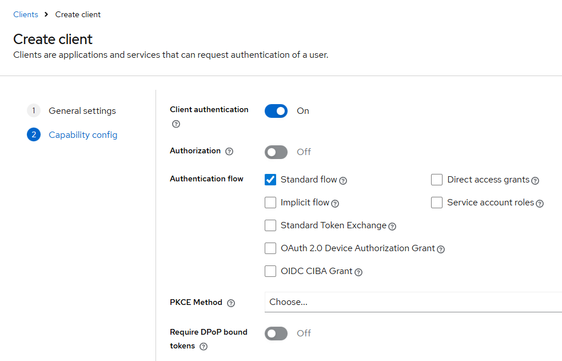562x361 pixels.
Task: Show help for OIDC CIBA Grant
Action: click(x=358, y=272)
